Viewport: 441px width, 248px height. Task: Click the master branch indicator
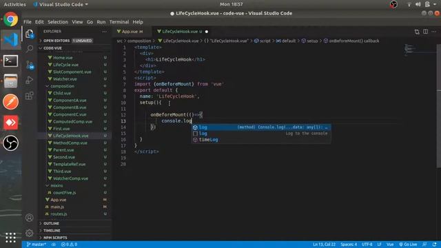coord(37,245)
